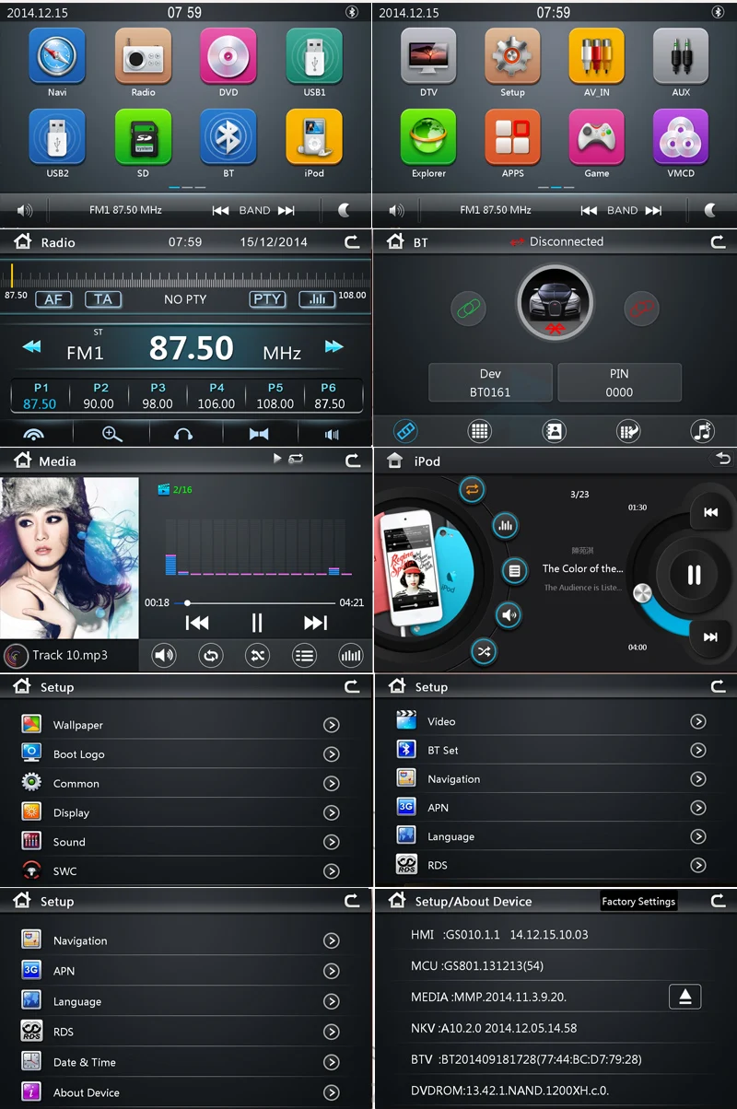The width and height of the screenshot is (737, 1109).
Task: Expand Sound settings arrow
Action: 332,842
